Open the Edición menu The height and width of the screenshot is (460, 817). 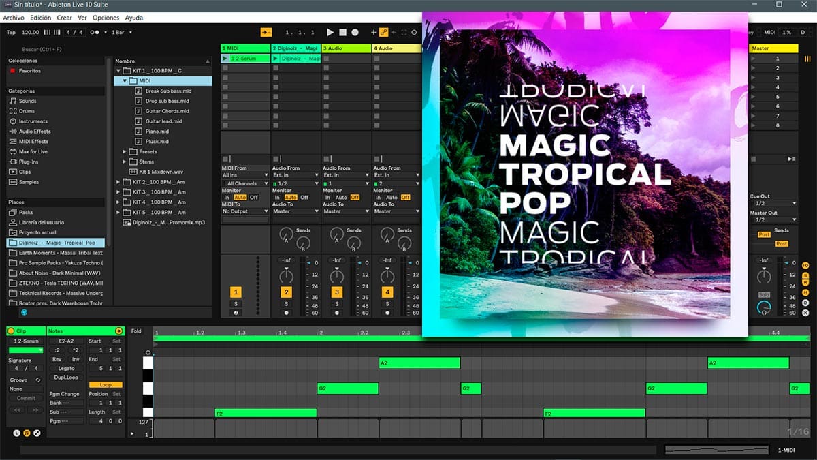pyautogui.click(x=41, y=18)
